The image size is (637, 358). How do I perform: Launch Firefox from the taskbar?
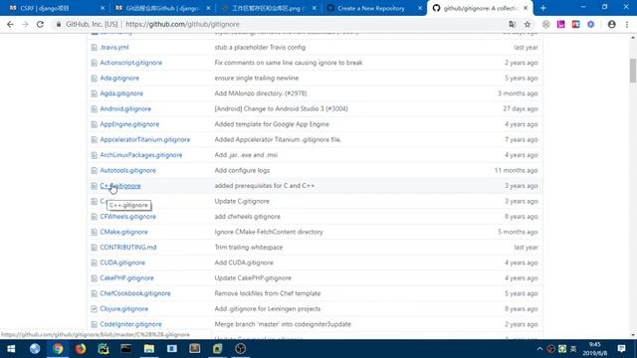[81, 349]
